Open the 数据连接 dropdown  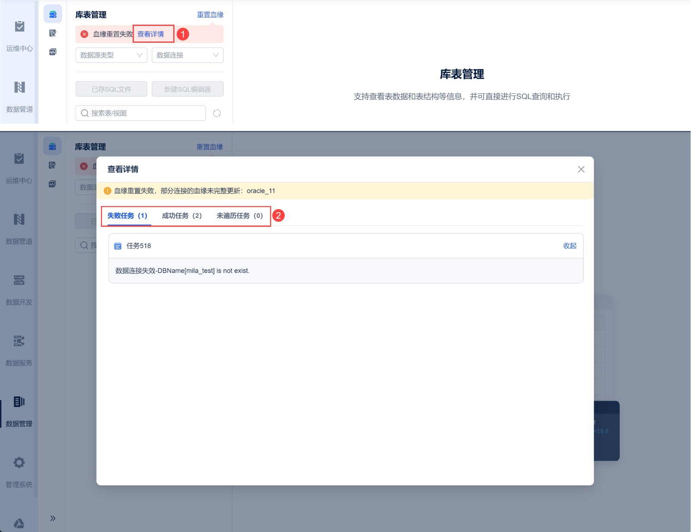[x=188, y=55]
